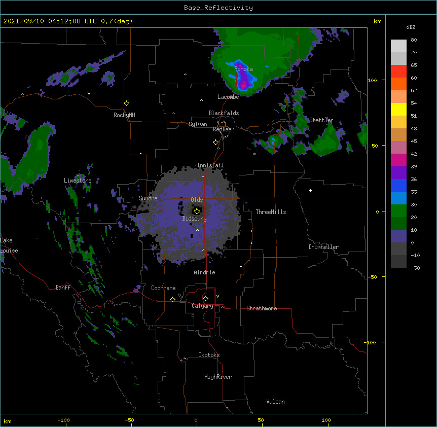Select the radar site diamond between Olds and Didsbury
Image resolution: width=437 pixels, height=427 pixels.
tap(197, 211)
